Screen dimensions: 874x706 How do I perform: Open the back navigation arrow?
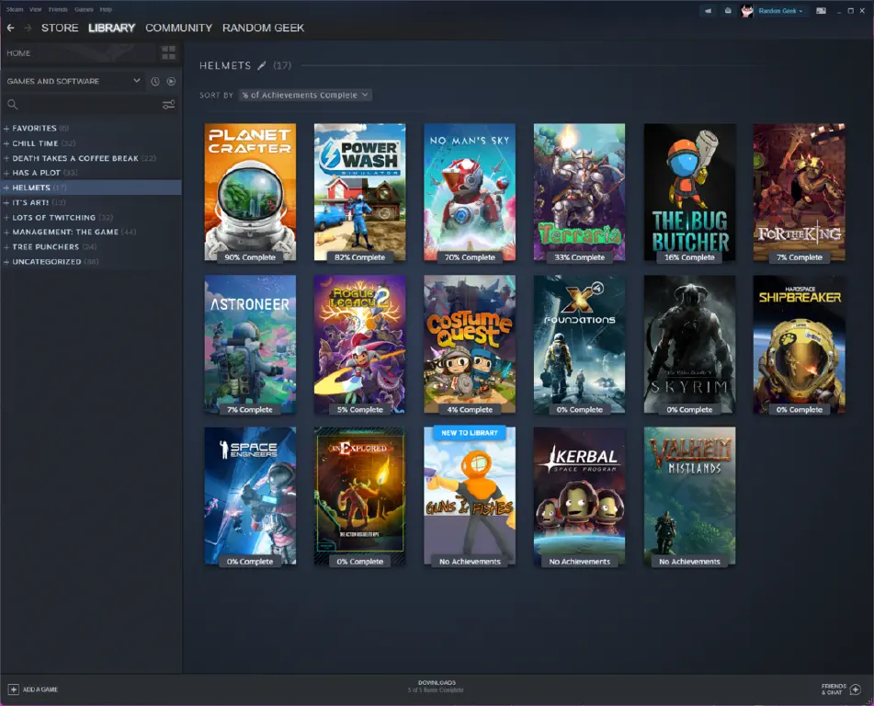click(x=10, y=28)
